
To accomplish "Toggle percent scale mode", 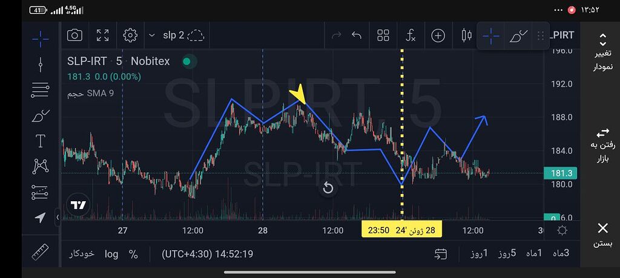I will [133, 254].
